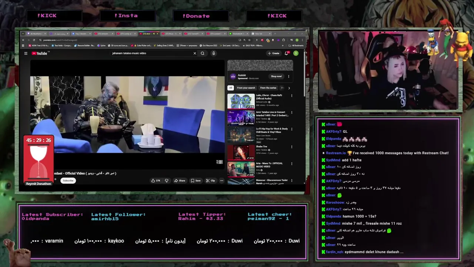Click the magnifier search button
This screenshot has height=267, width=474.
click(203, 53)
